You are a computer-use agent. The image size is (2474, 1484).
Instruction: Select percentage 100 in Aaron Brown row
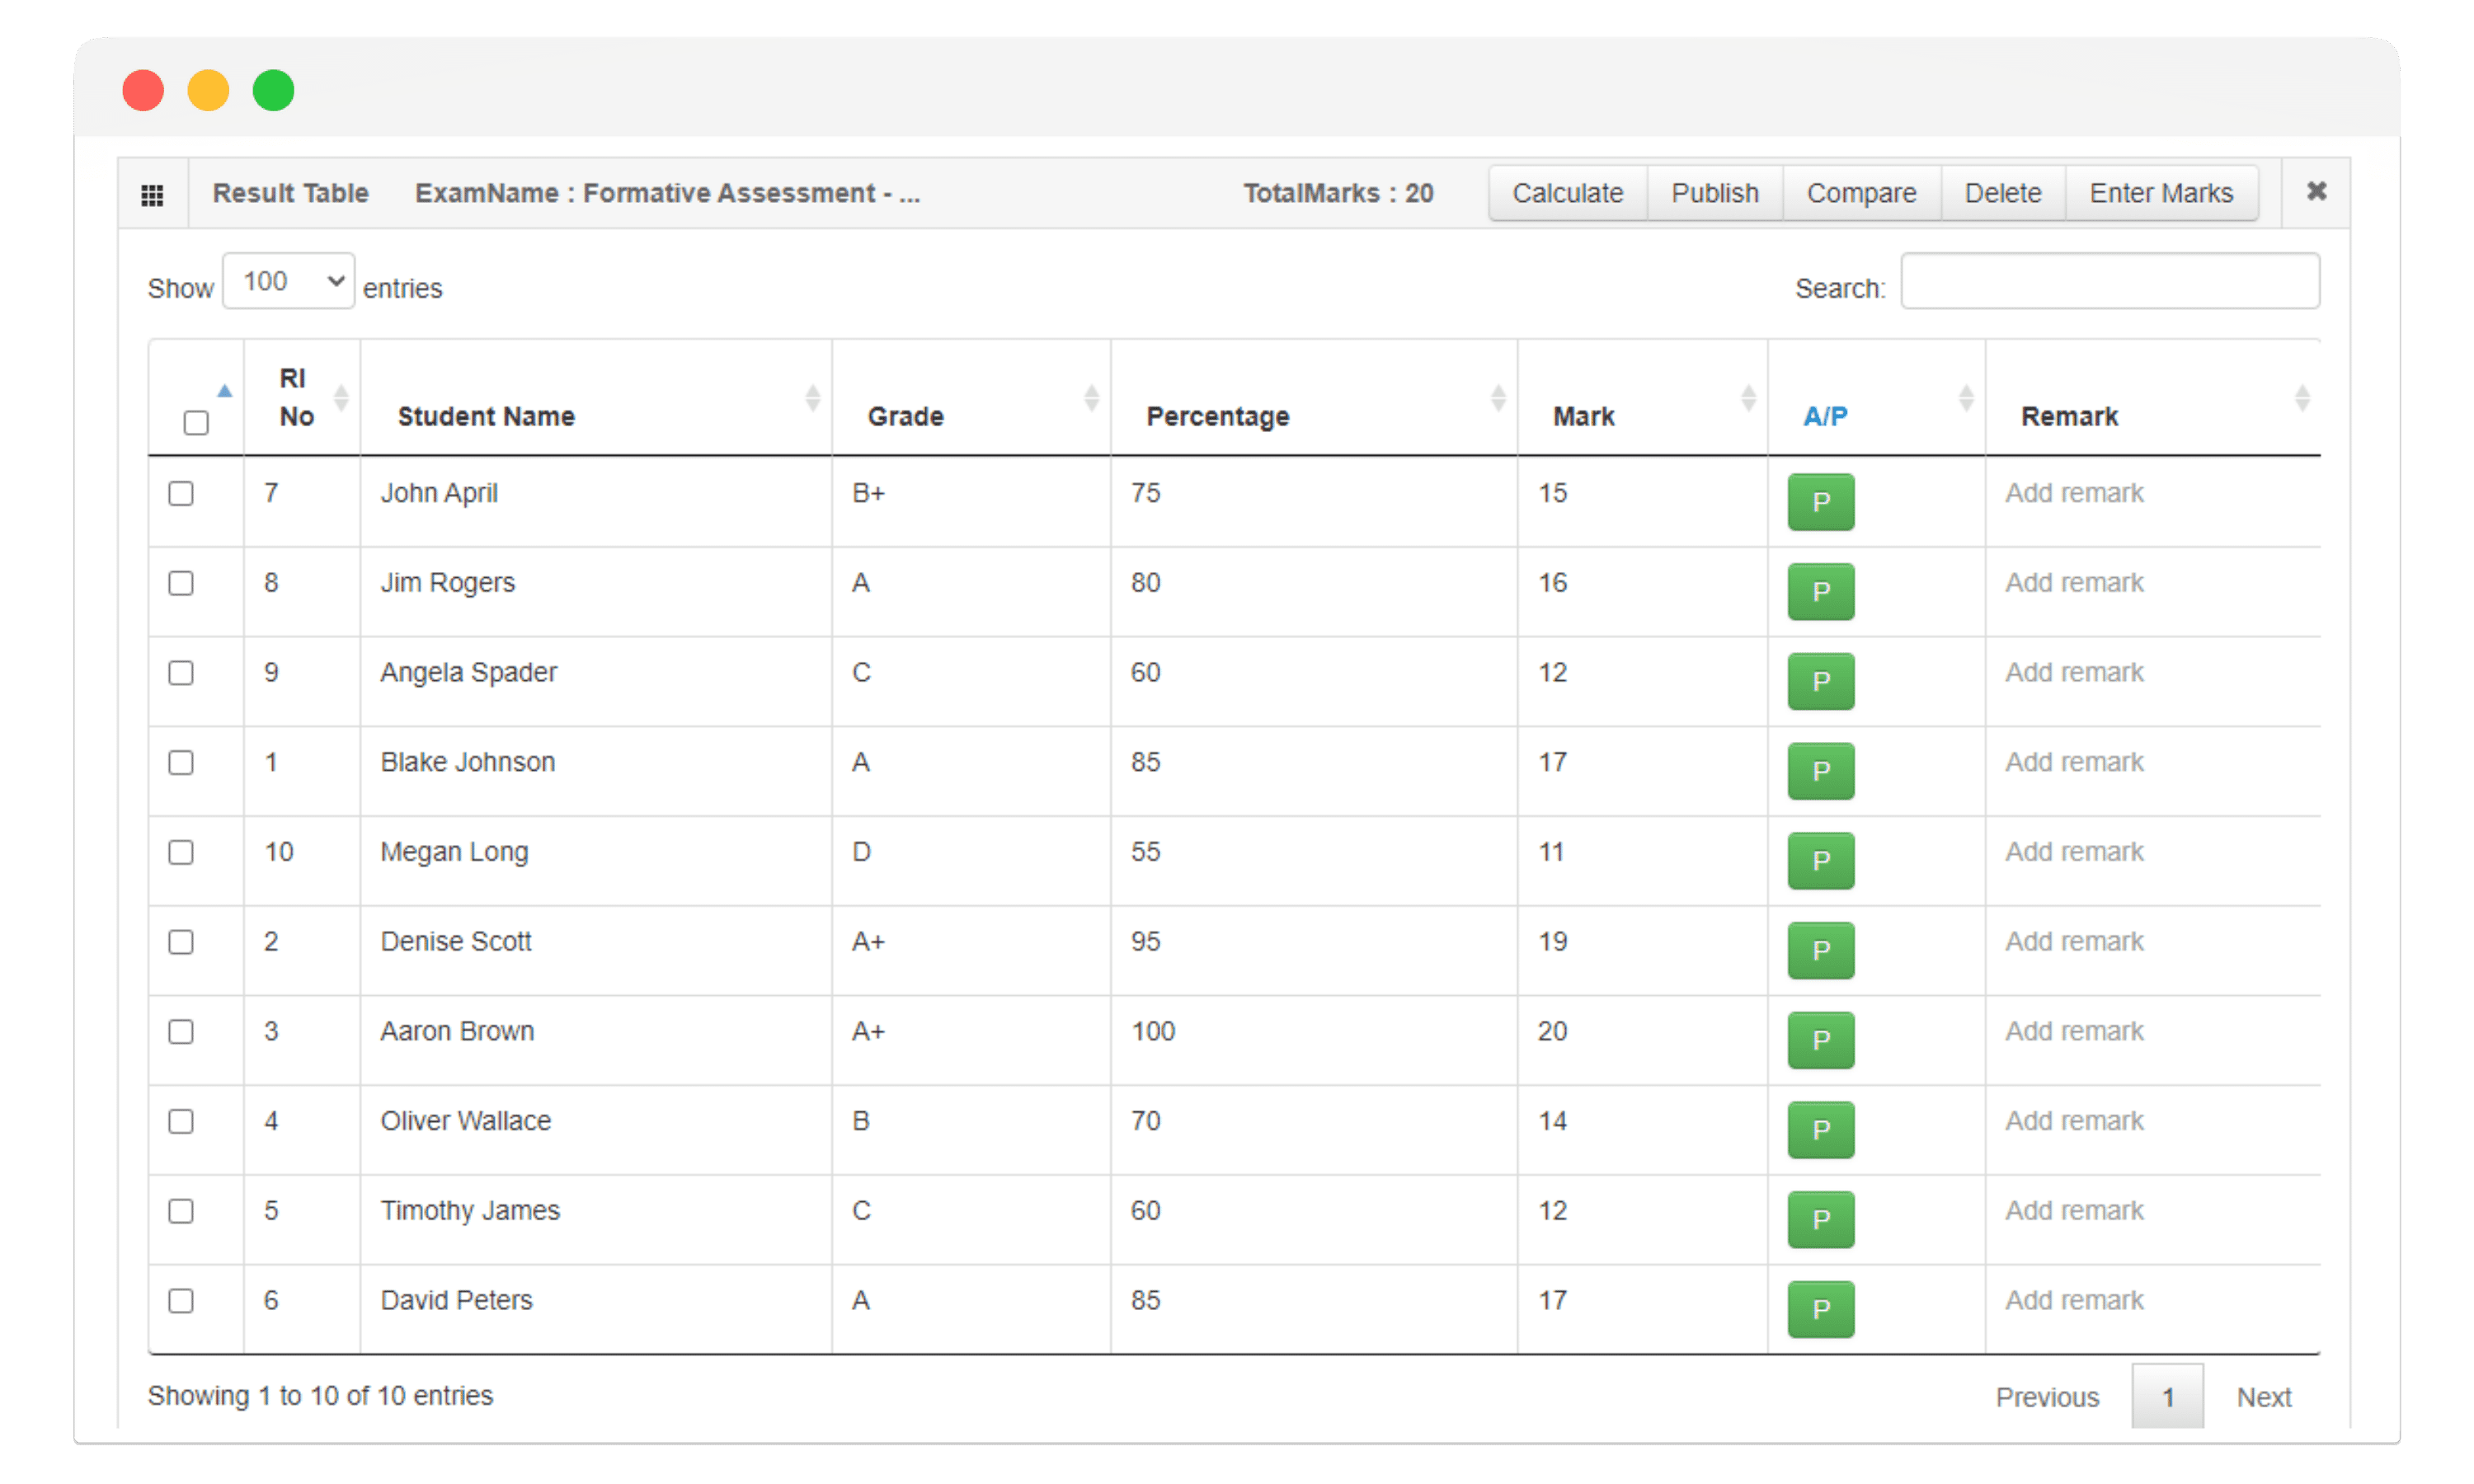[1153, 1031]
